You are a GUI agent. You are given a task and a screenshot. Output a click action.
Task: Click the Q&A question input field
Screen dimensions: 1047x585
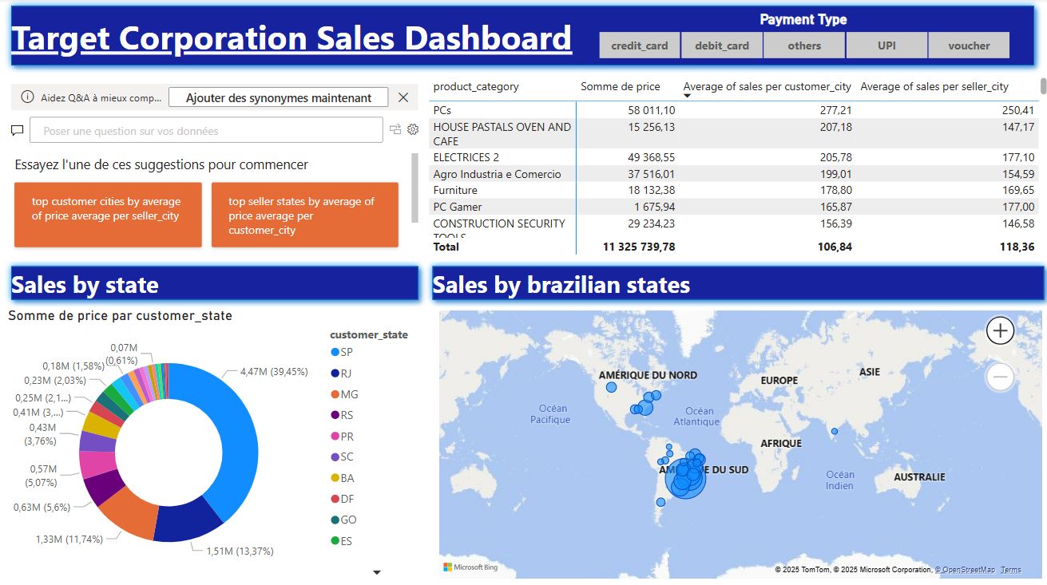click(x=206, y=130)
